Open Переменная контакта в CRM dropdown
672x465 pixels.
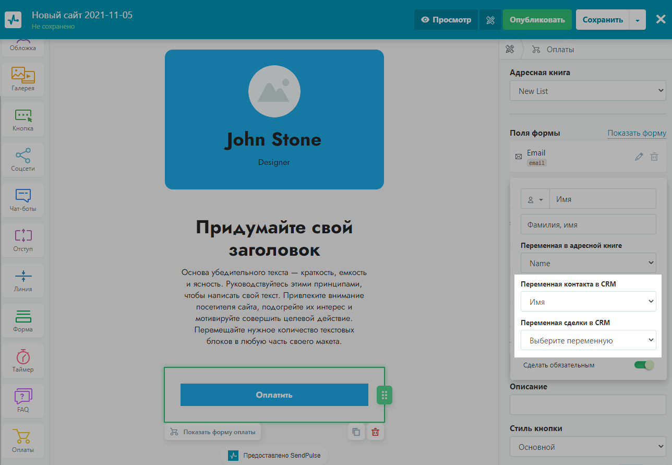tap(589, 302)
